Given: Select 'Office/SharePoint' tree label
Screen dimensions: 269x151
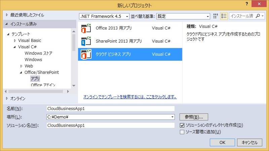Looking at the screenshot, I should coord(42,72).
